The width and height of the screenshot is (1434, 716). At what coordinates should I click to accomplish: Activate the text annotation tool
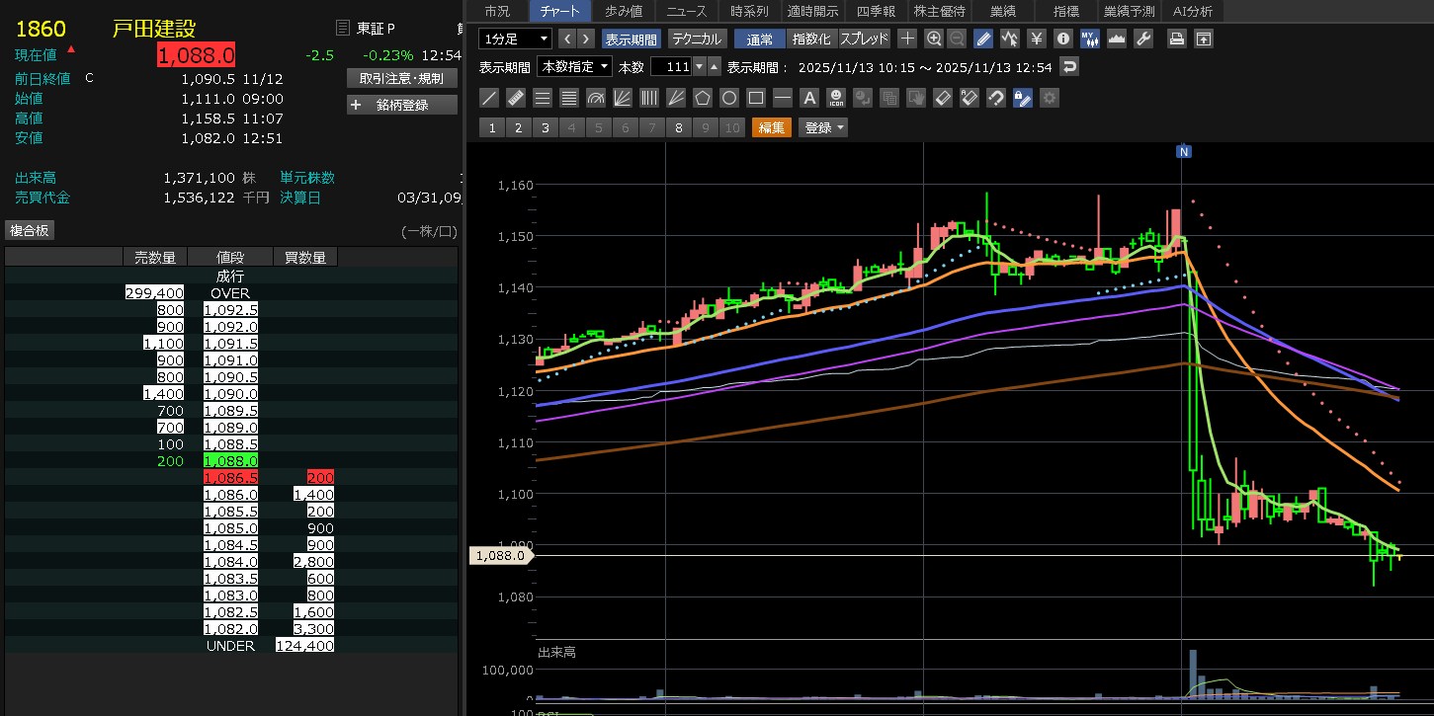809,98
